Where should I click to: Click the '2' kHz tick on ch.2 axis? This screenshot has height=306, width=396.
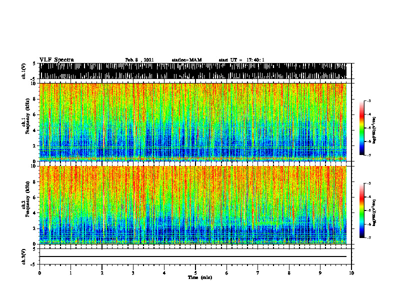(x=35, y=228)
